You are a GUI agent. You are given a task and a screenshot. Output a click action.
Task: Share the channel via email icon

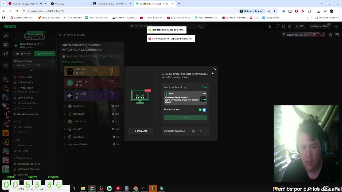point(199,131)
